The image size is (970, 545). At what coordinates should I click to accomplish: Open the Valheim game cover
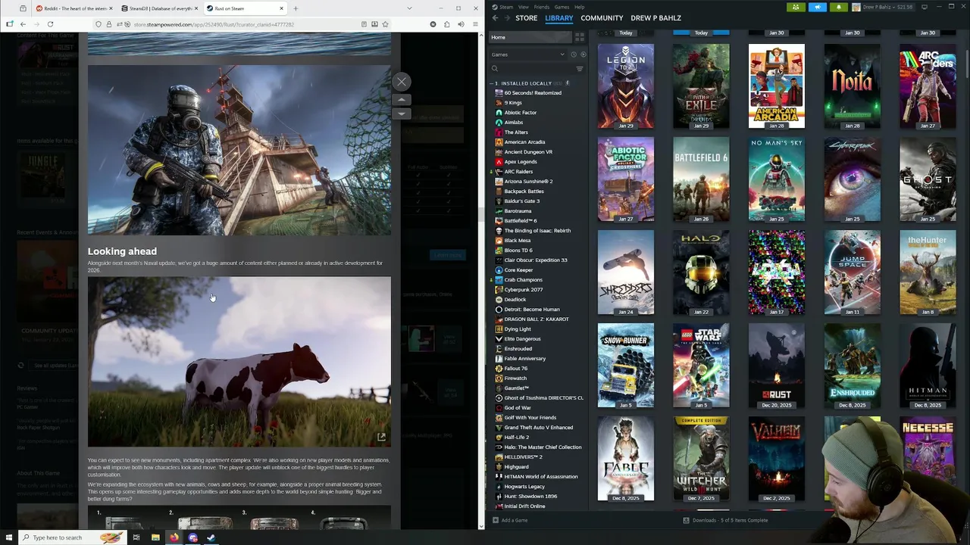777,459
